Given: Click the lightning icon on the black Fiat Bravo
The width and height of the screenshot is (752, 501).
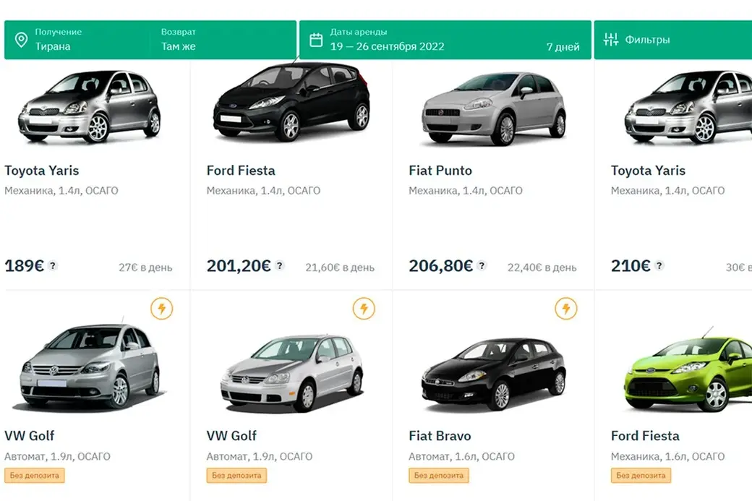Looking at the screenshot, I should click(x=565, y=308).
